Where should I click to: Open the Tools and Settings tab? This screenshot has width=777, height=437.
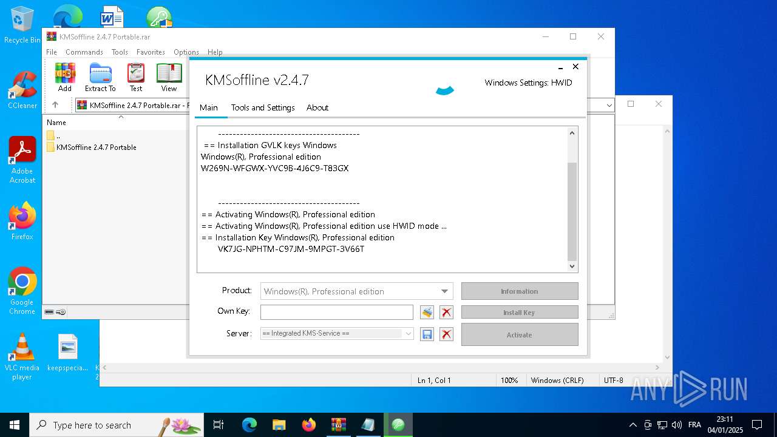click(263, 107)
